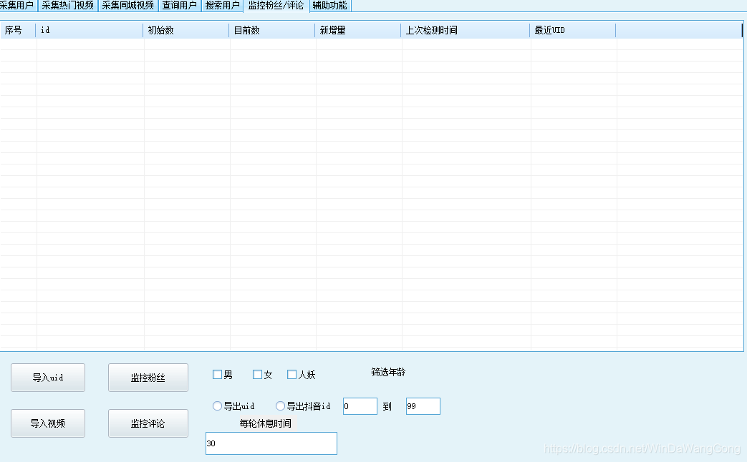Switch to the 辅助功能 tab

(x=329, y=6)
